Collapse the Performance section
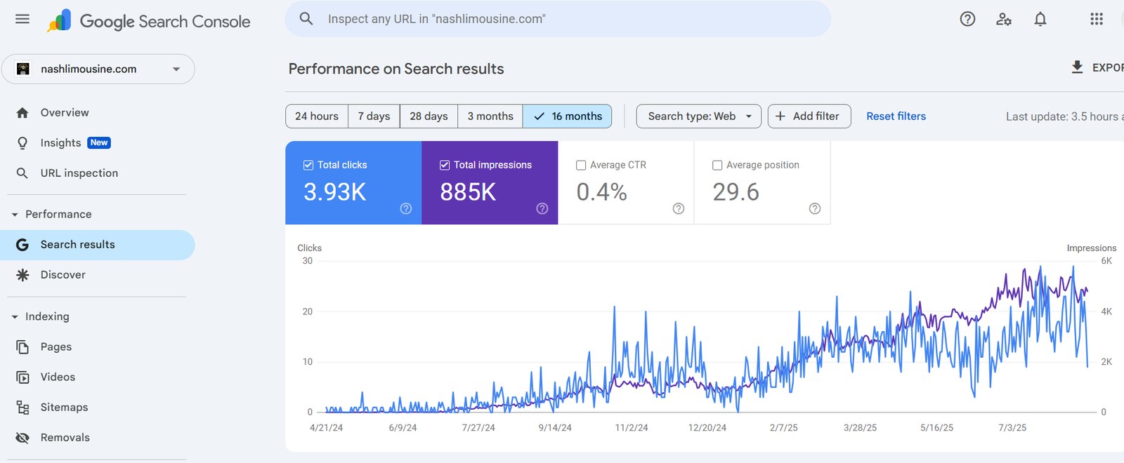1124x463 pixels. pyautogui.click(x=15, y=215)
